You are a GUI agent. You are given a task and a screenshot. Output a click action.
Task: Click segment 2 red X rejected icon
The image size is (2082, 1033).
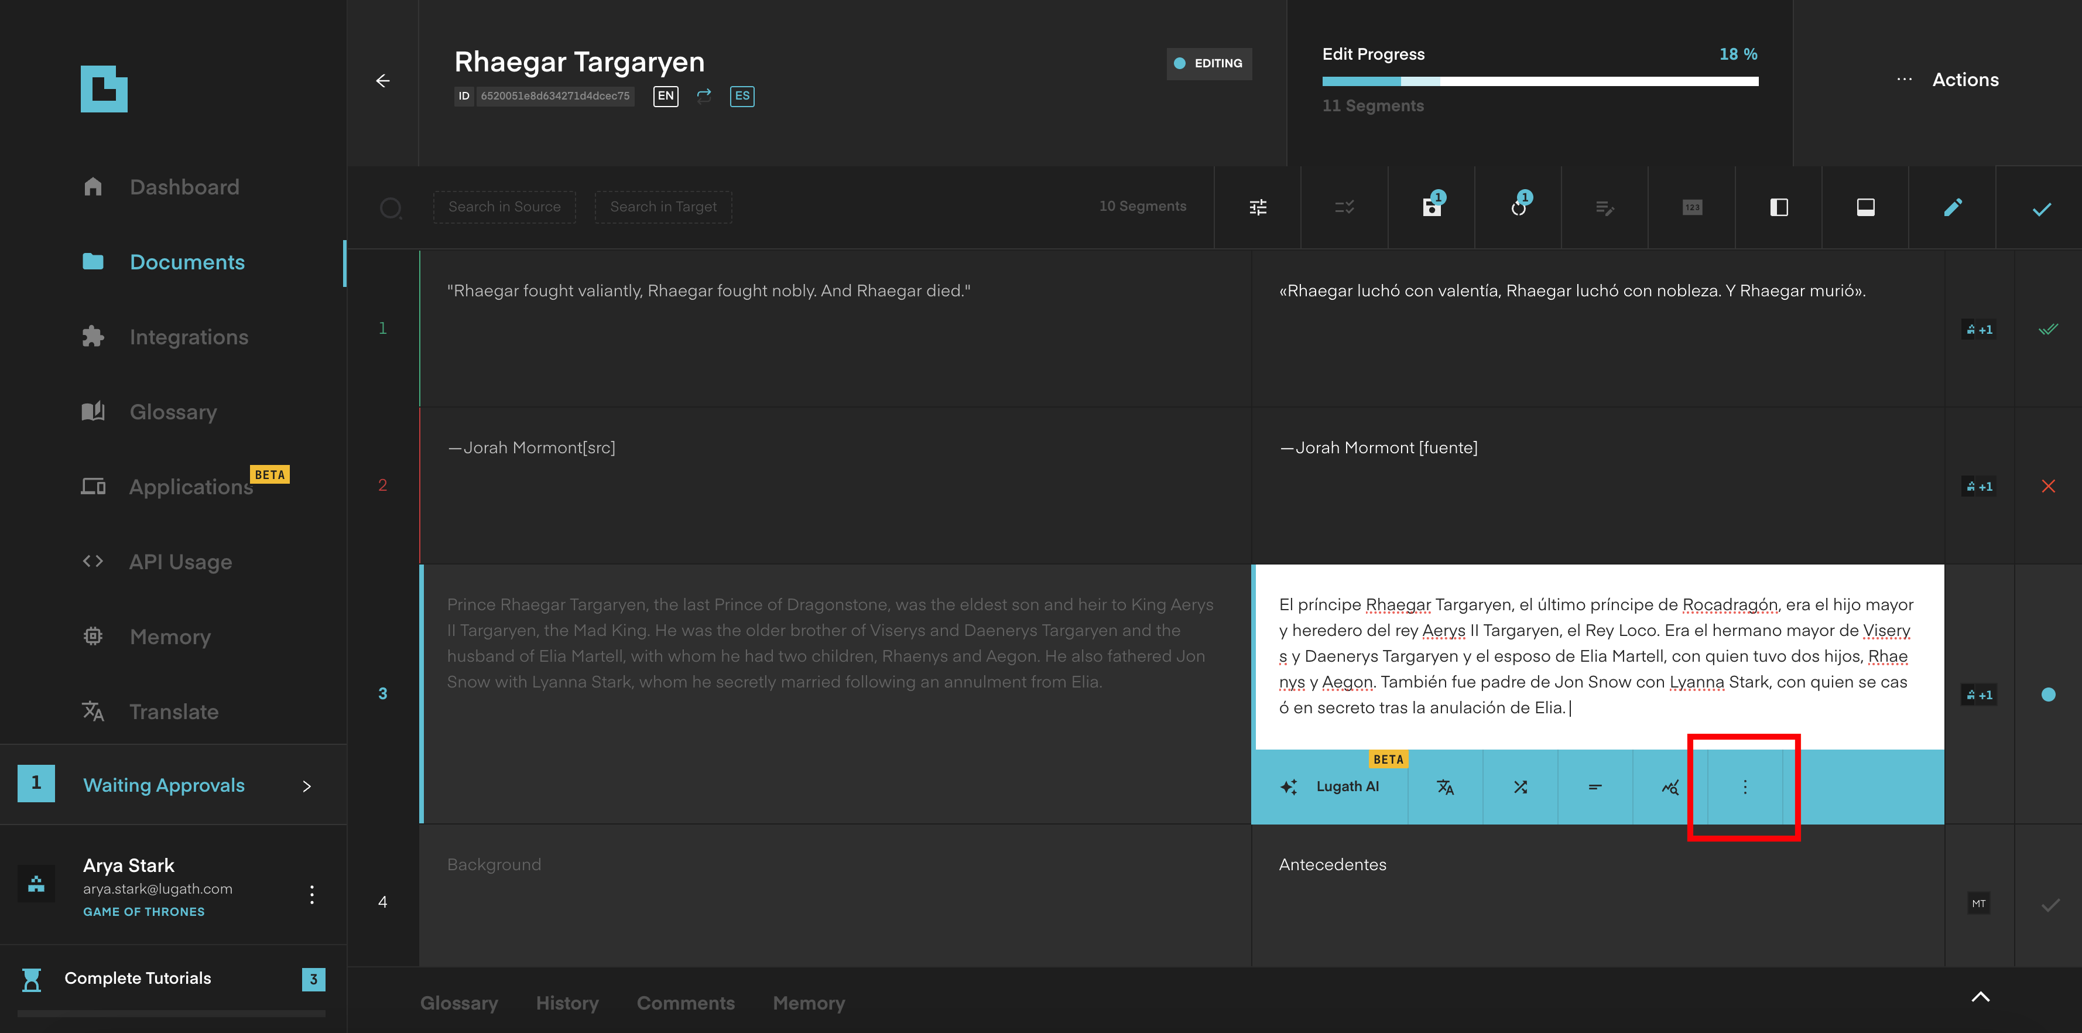(x=2048, y=486)
